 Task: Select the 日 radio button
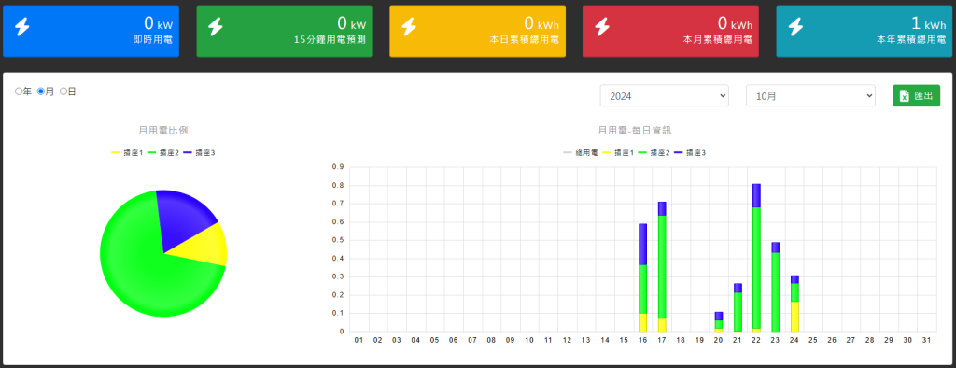point(63,92)
